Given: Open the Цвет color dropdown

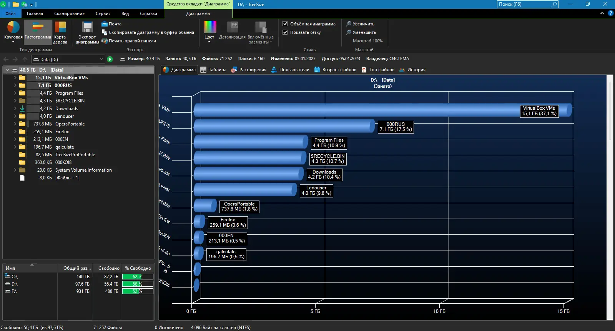Looking at the screenshot, I should tap(209, 31).
